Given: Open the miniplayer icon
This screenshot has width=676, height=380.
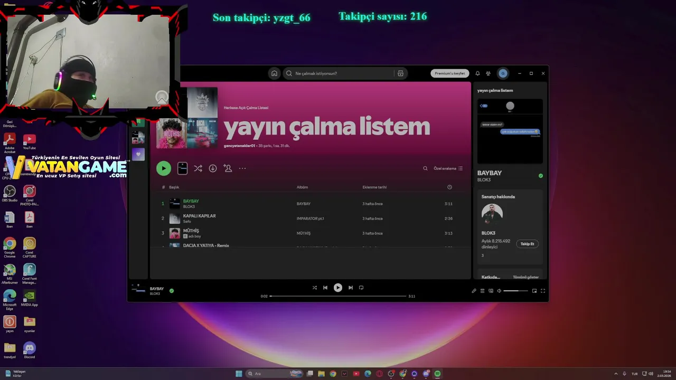Looking at the screenshot, I should pyautogui.click(x=534, y=291).
